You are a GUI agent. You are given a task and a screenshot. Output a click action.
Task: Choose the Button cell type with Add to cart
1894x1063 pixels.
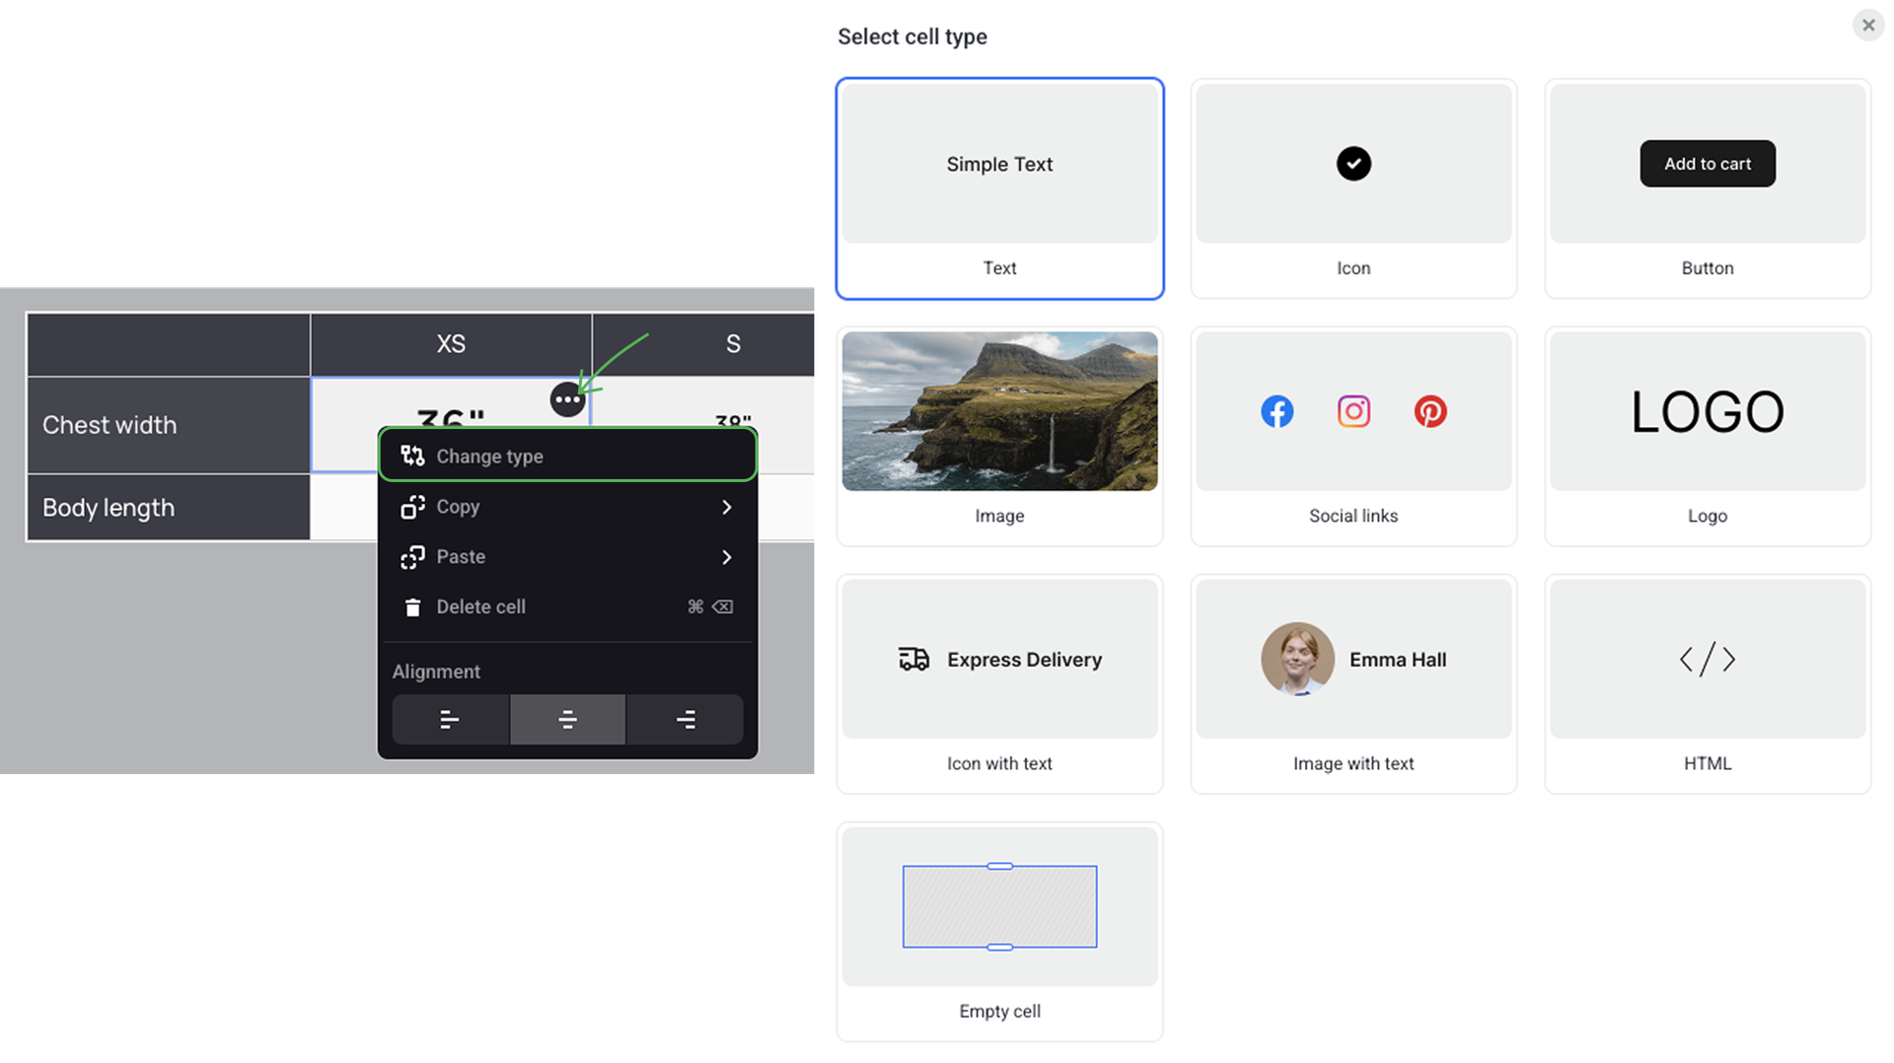tap(1707, 164)
